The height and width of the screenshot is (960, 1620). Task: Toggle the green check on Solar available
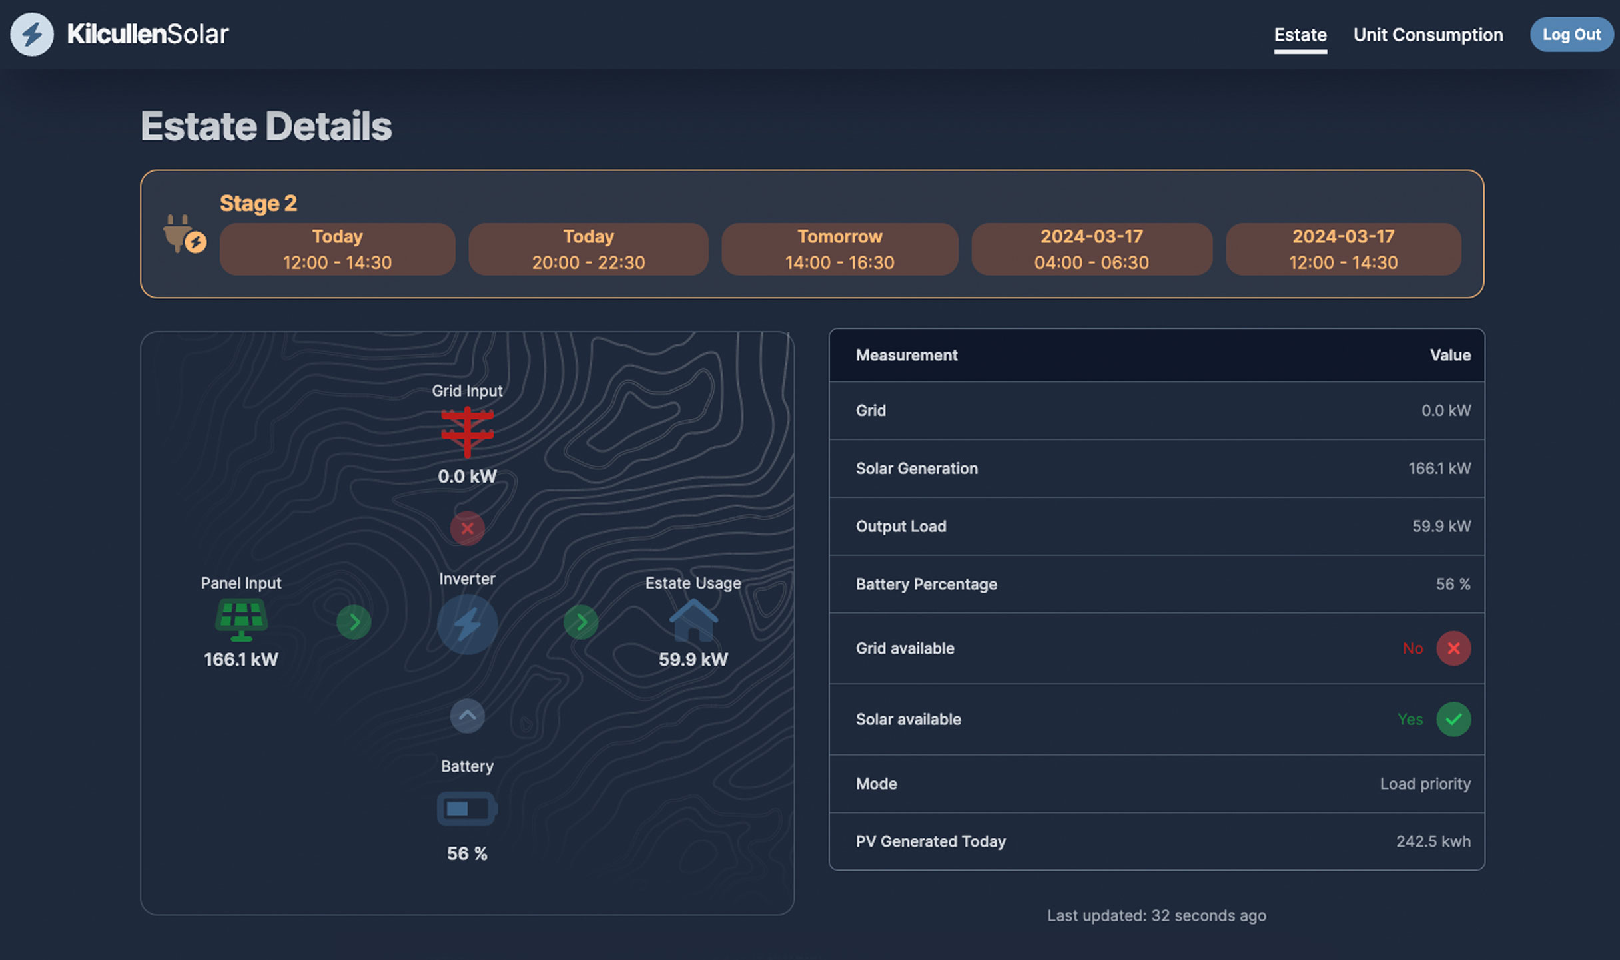pos(1454,719)
